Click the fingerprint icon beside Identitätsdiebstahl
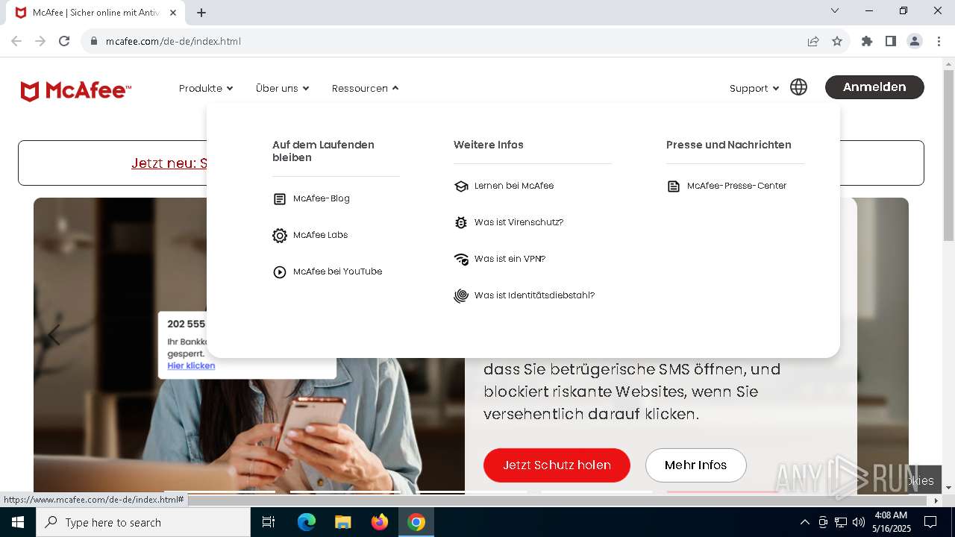This screenshot has height=537, width=955. [461, 296]
